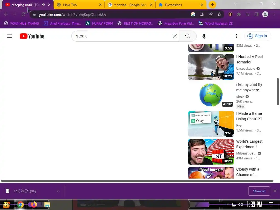Viewport: 280px width, 210px height.
Task: Clear the steak search text
Action: tap(175, 36)
